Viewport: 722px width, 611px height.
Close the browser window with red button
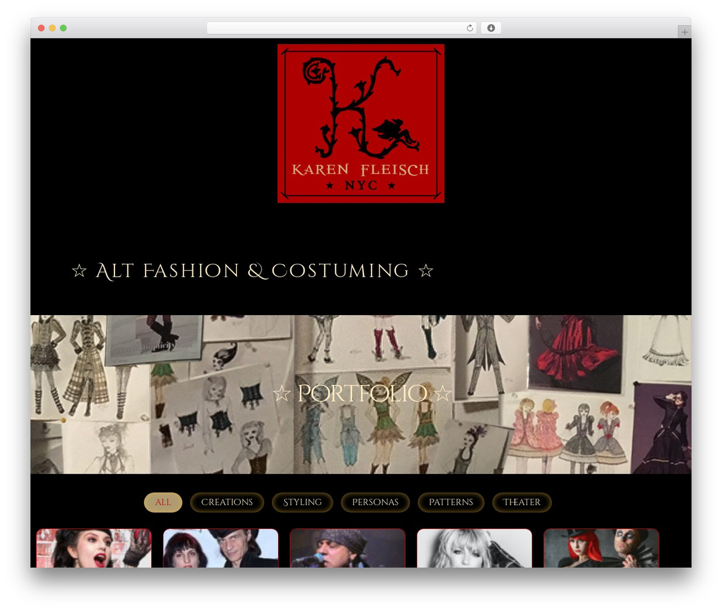coord(41,28)
